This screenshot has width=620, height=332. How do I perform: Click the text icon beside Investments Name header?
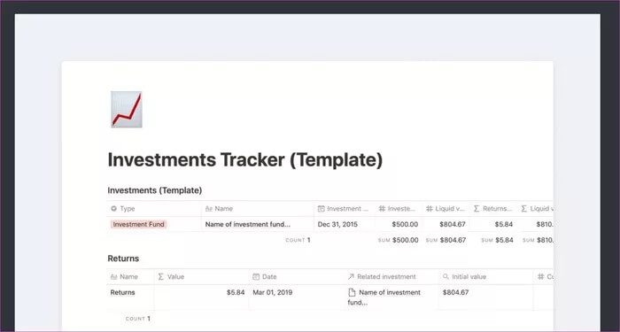(209, 209)
